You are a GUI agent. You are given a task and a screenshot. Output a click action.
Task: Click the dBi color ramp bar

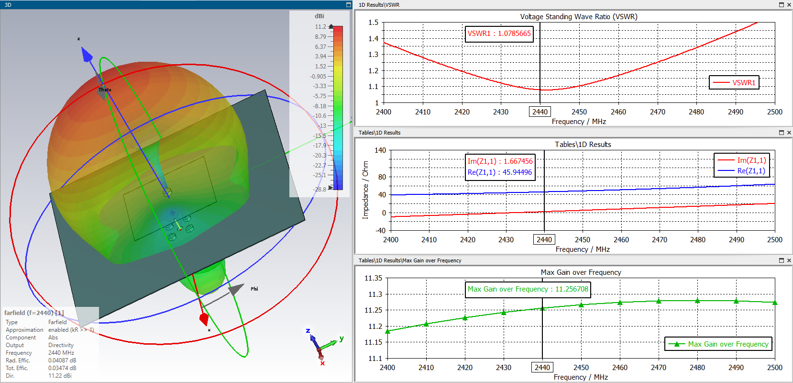click(x=338, y=108)
